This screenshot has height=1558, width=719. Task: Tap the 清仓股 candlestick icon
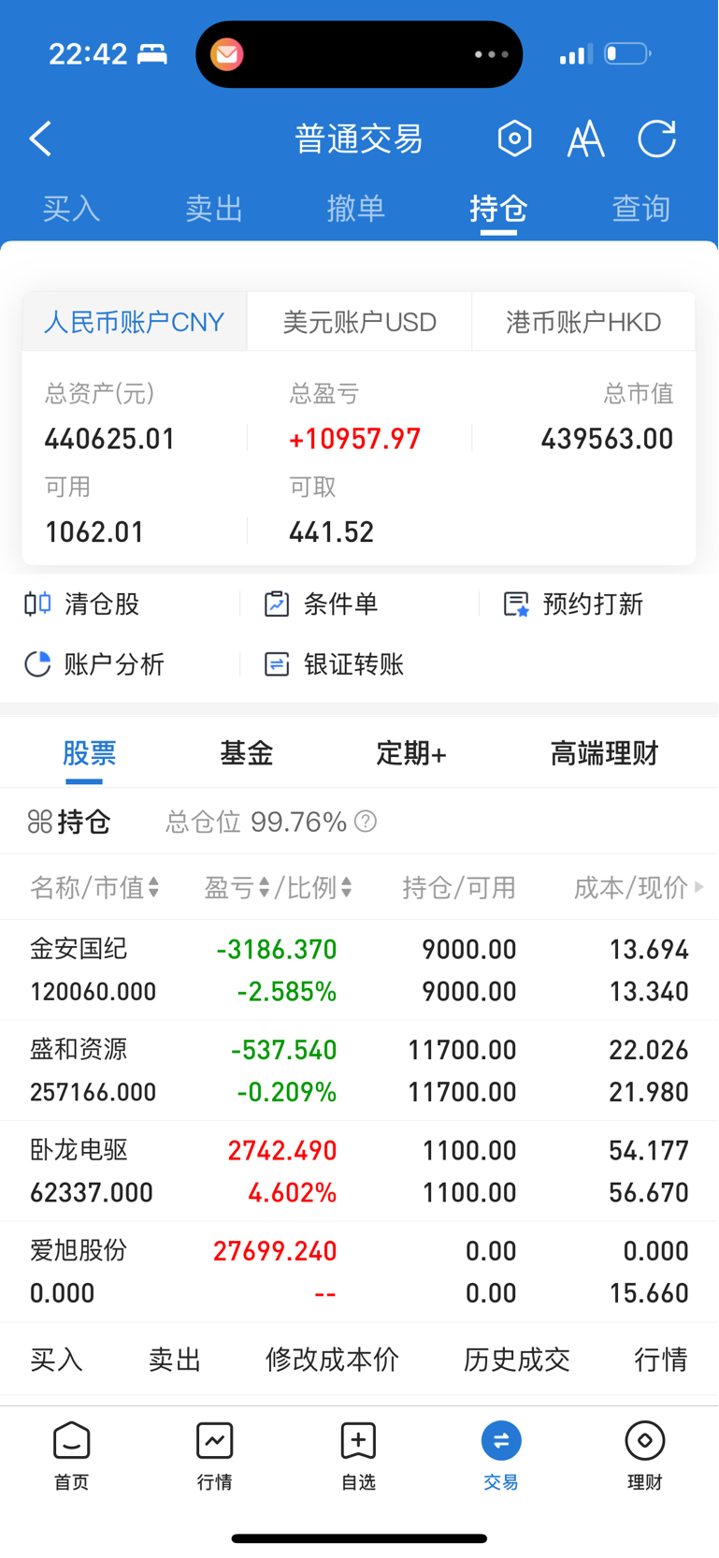pyautogui.click(x=37, y=604)
